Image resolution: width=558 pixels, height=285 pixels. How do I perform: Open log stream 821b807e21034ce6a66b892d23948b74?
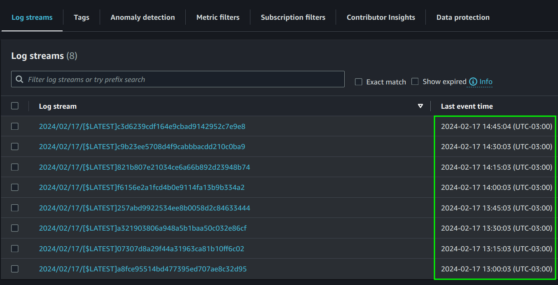pos(145,167)
